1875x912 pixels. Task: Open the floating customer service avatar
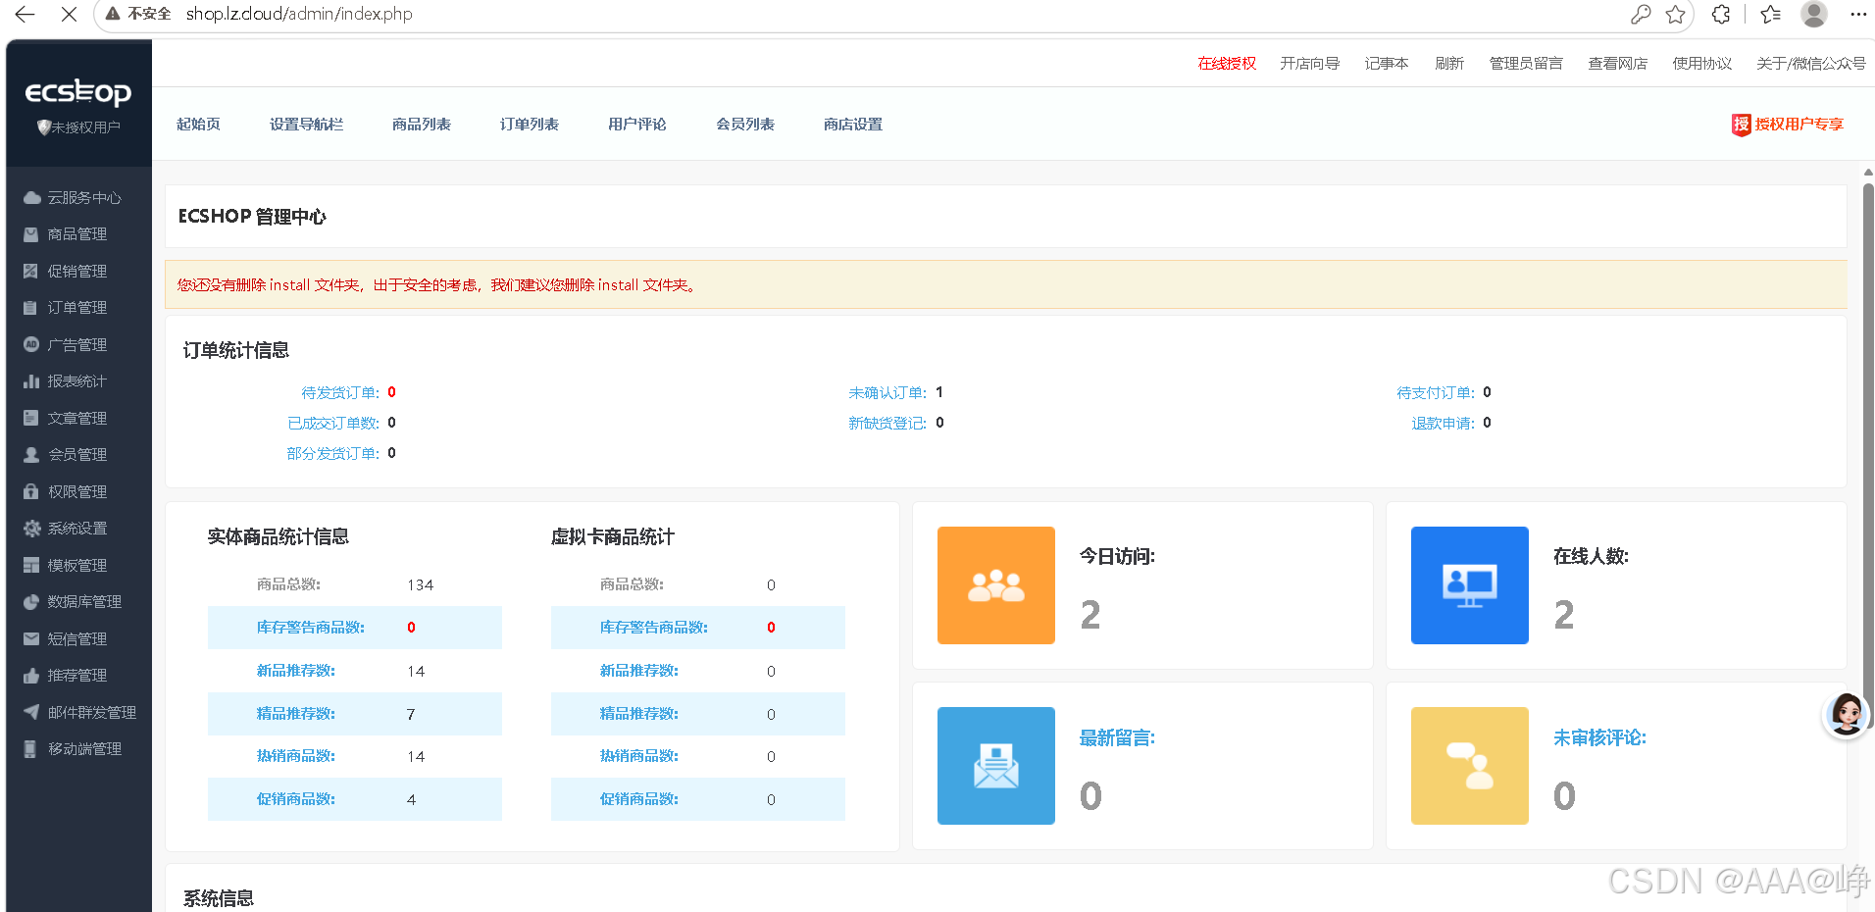(1846, 715)
